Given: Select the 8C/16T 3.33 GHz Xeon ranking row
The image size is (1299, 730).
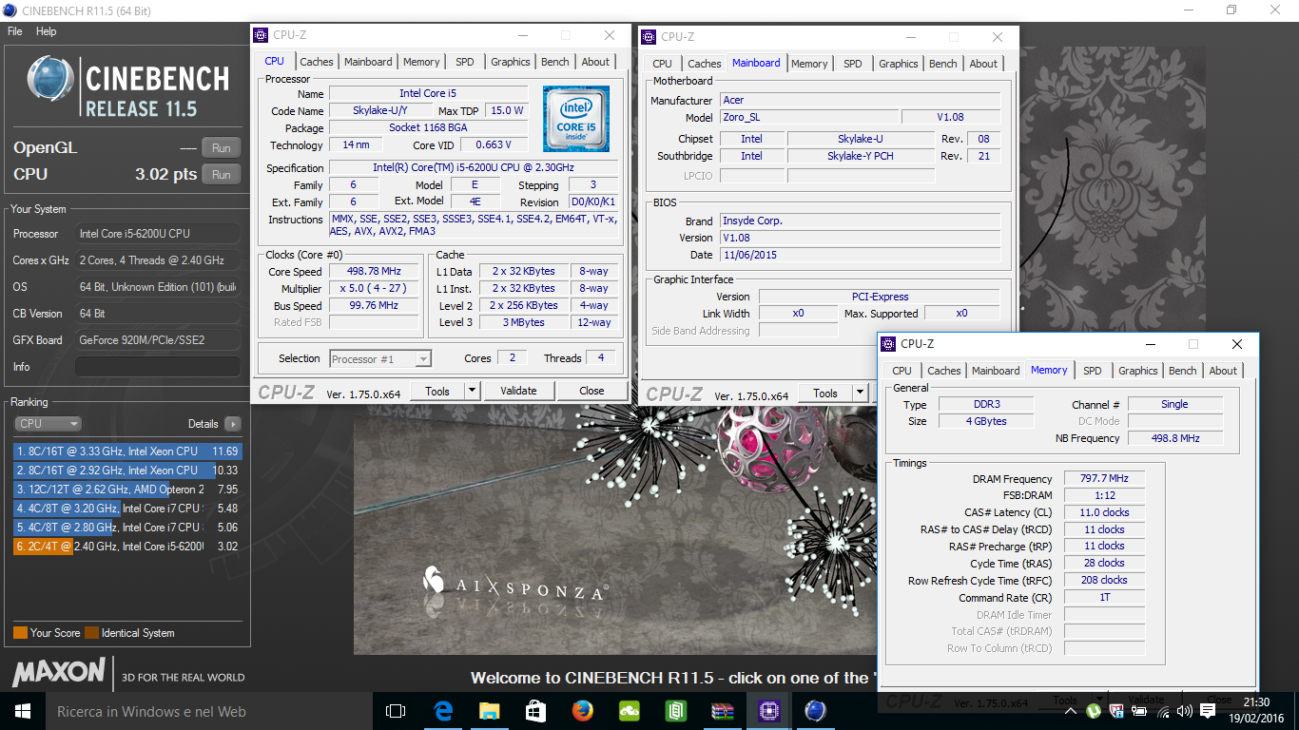Looking at the screenshot, I should tap(127, 451).
